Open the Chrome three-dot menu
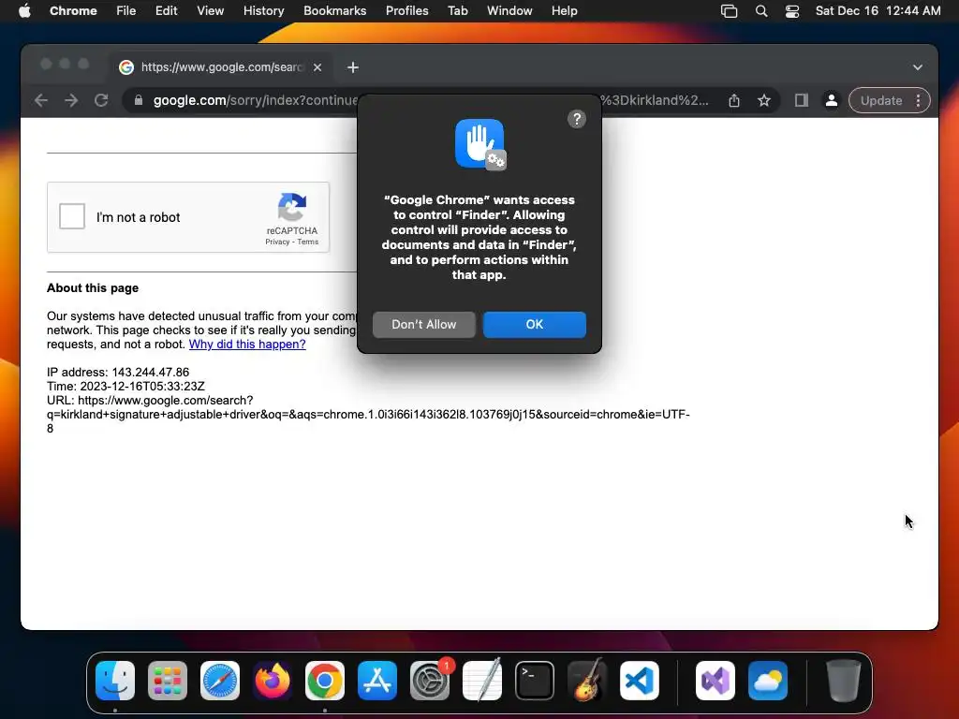Image resolution: width=959 pixels, height=719 pixels. (918, 100)
